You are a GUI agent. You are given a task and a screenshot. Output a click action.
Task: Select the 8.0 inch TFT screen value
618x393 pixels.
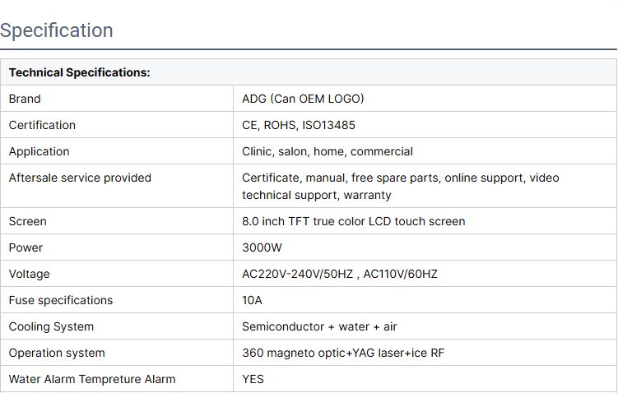pos(353,221)
